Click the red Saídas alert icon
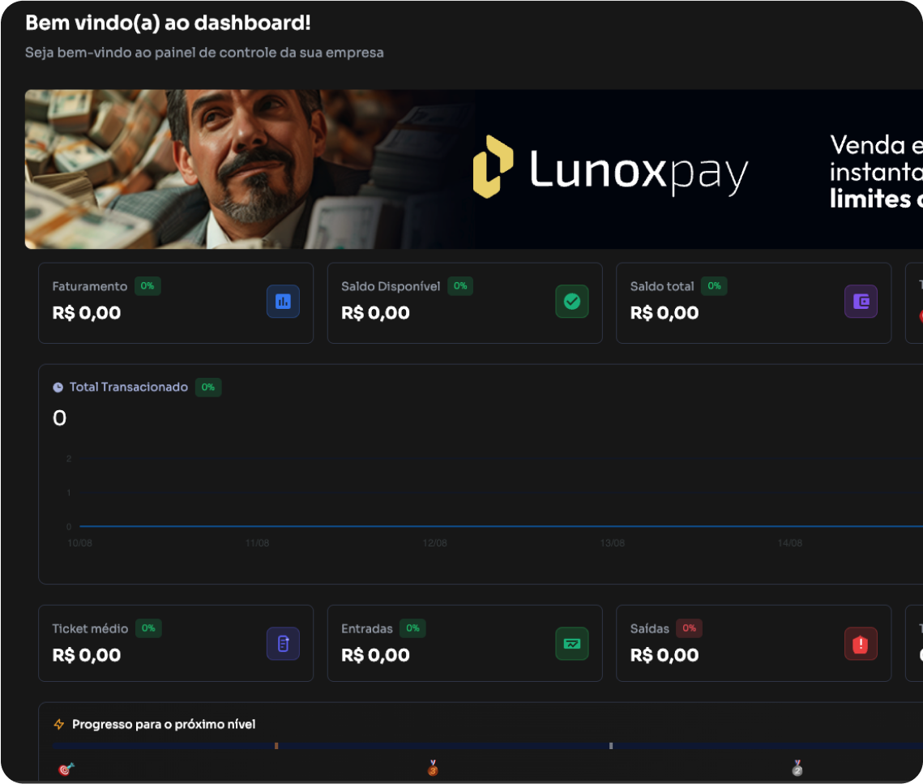Viewport: 923px width, 784px height. [x=861, y=644]
